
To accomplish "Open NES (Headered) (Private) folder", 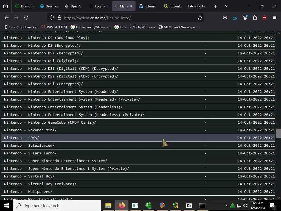I will [72, 99].
